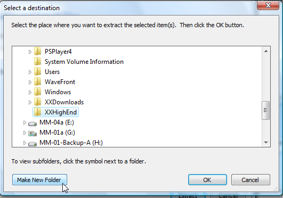Click the WaveFront folder icon

[37, 82]
